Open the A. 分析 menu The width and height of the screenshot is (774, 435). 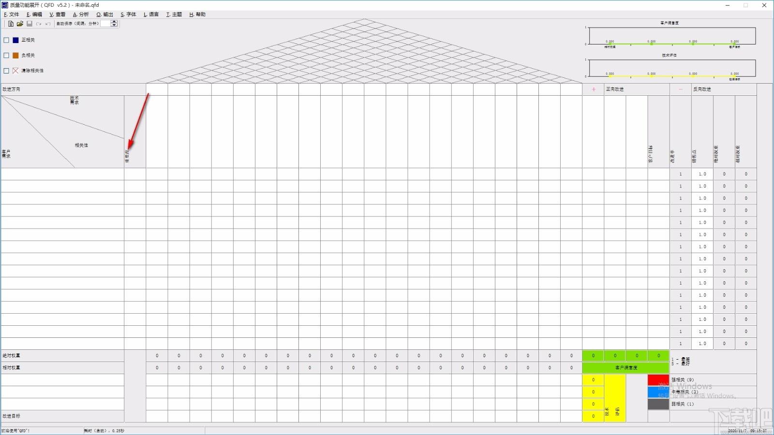pos(81,14)
